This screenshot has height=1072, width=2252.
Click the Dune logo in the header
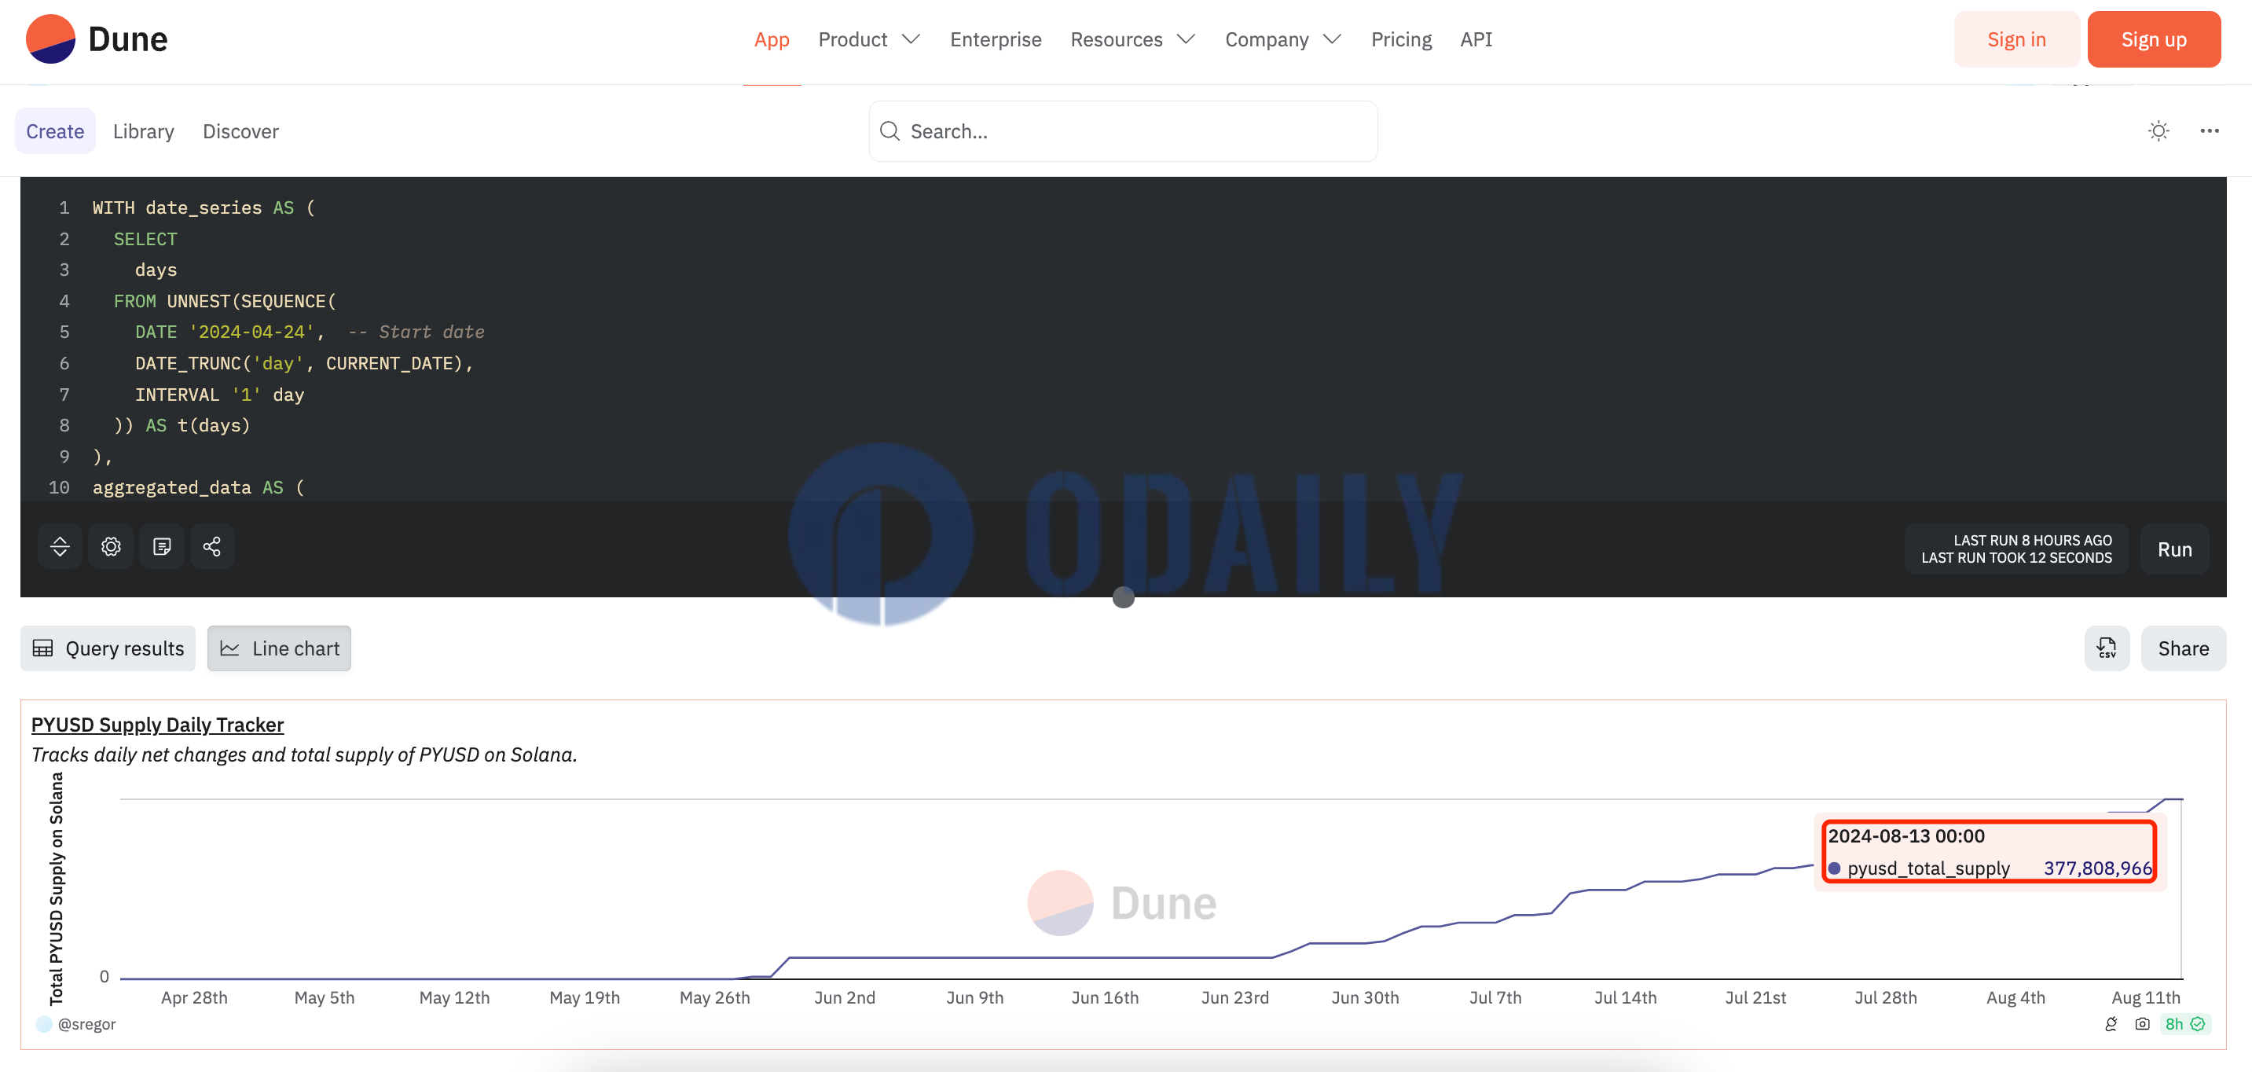coord(96,39)
